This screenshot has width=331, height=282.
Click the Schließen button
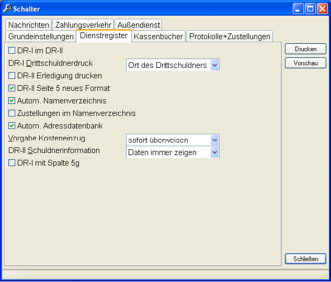pos(305,258)
